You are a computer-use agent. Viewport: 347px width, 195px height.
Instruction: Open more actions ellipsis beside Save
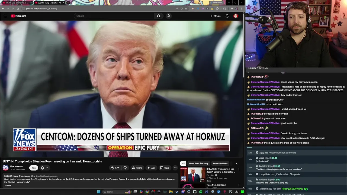tap(175, 168)
